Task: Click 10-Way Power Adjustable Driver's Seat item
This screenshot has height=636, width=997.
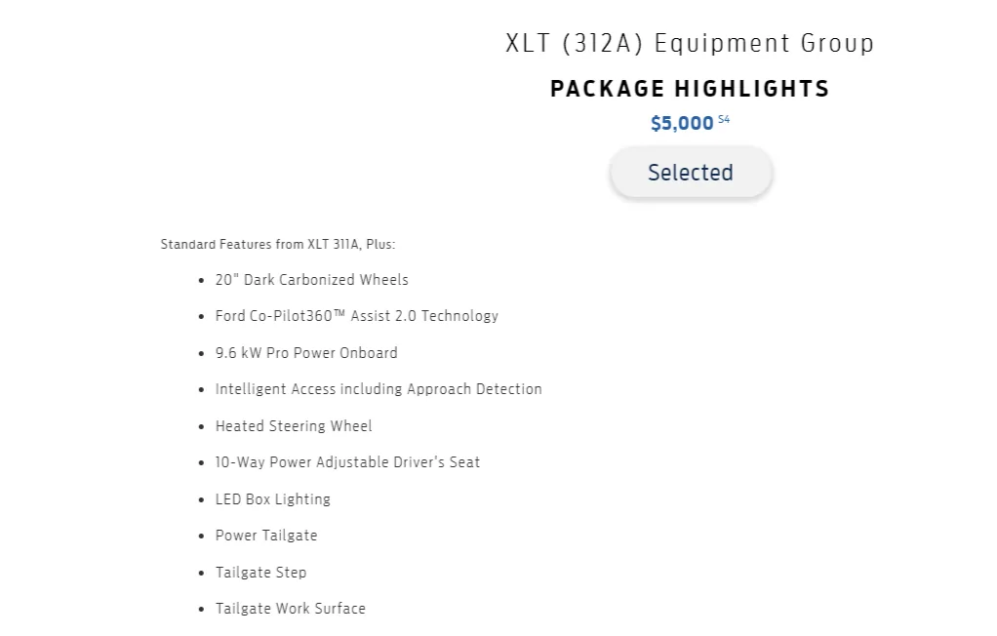Action: 348,462
